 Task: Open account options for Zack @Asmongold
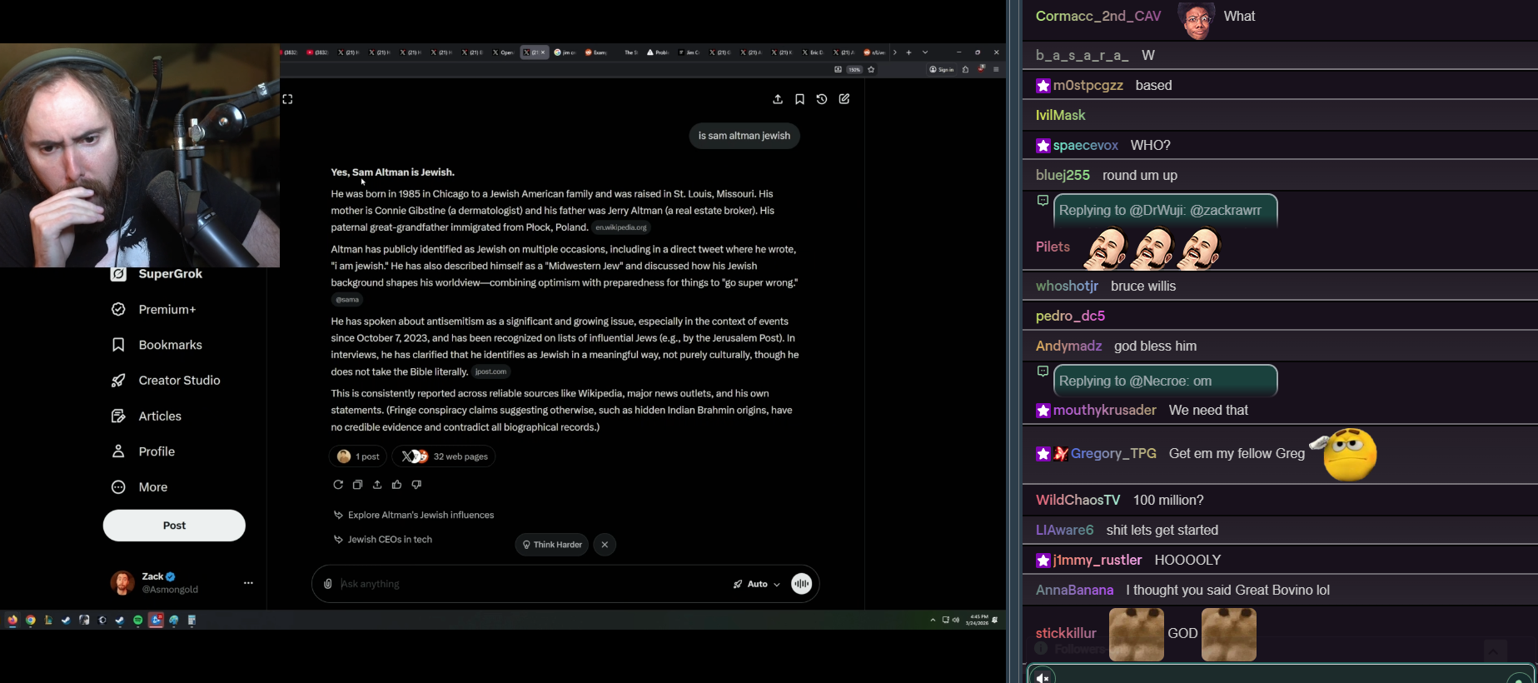click(248, 583)
